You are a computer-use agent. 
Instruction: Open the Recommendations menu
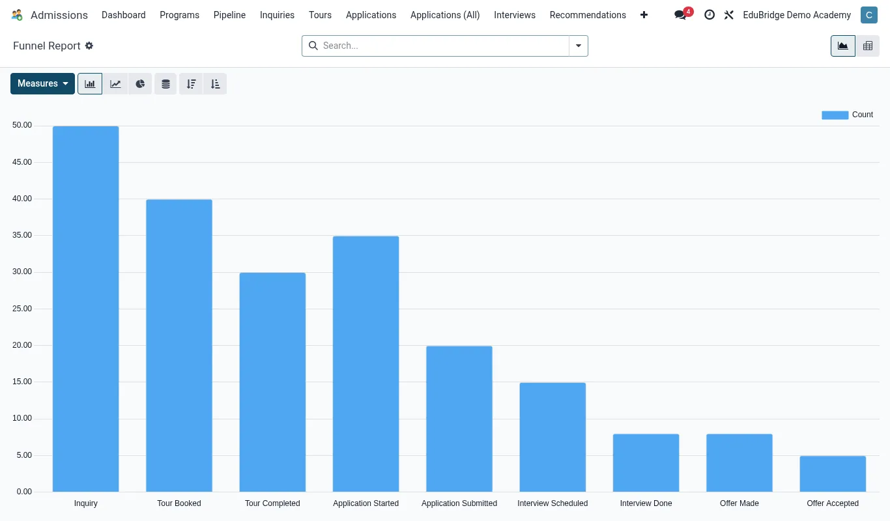pos(588,14)
